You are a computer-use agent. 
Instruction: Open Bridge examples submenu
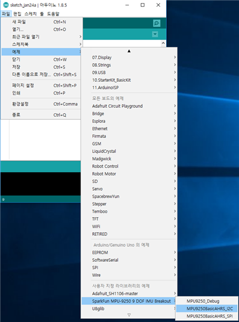(x=129, y=114)
